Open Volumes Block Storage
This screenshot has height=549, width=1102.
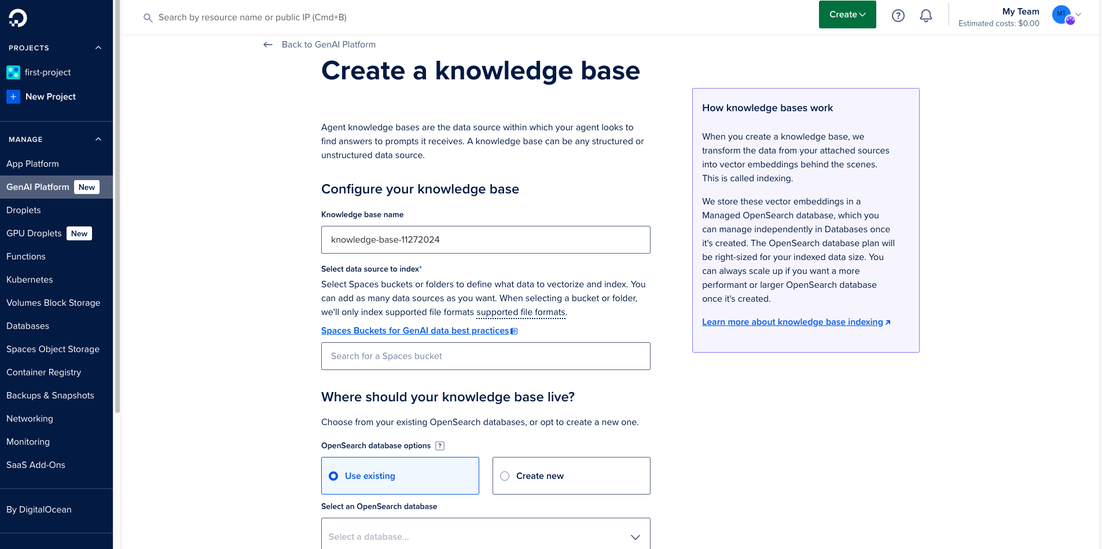pyautogui.click(x=53, y=303)
